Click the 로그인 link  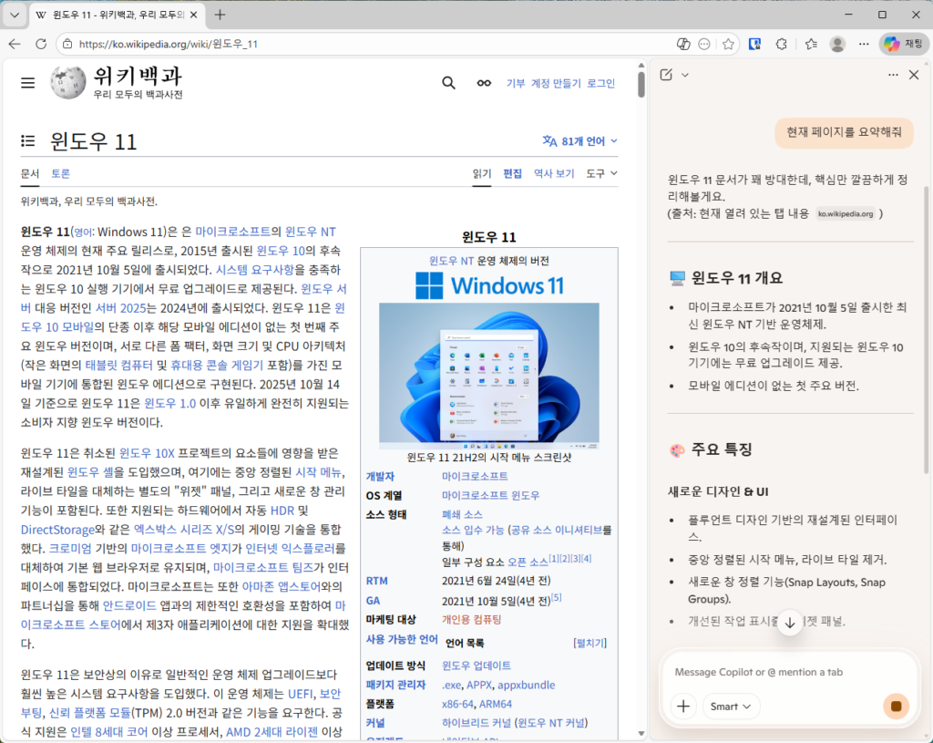[600, 83]
